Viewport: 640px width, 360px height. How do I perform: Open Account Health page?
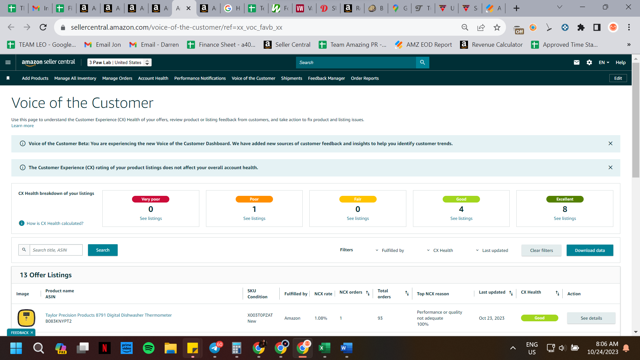(x=153, y=78)
